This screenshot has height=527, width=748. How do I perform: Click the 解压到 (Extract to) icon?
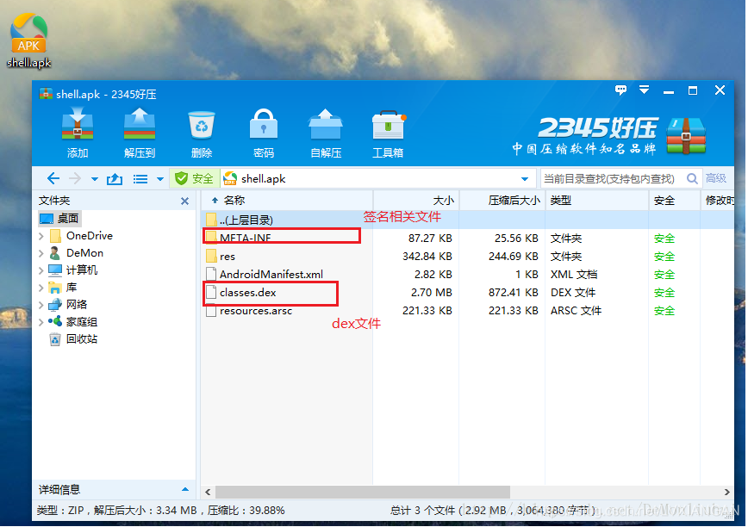pyautogui.click(x=139, y=127)
